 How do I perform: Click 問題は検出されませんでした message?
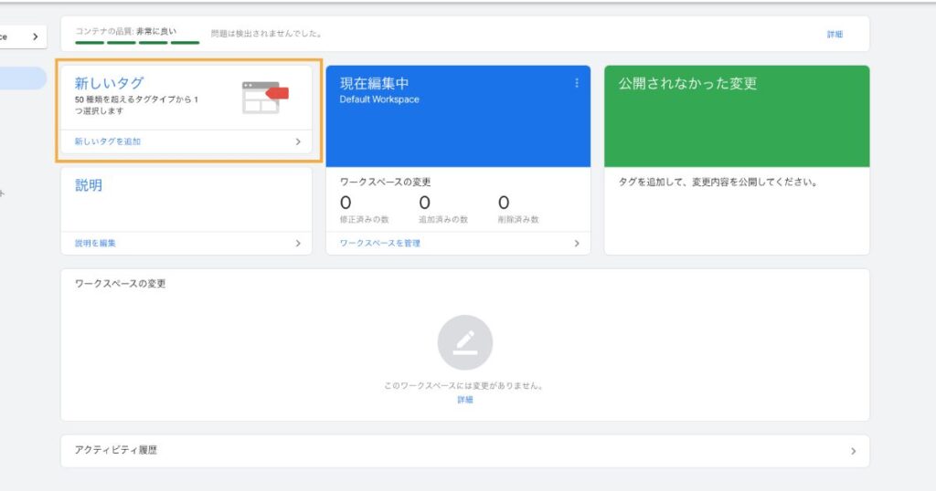pos(266,34)
